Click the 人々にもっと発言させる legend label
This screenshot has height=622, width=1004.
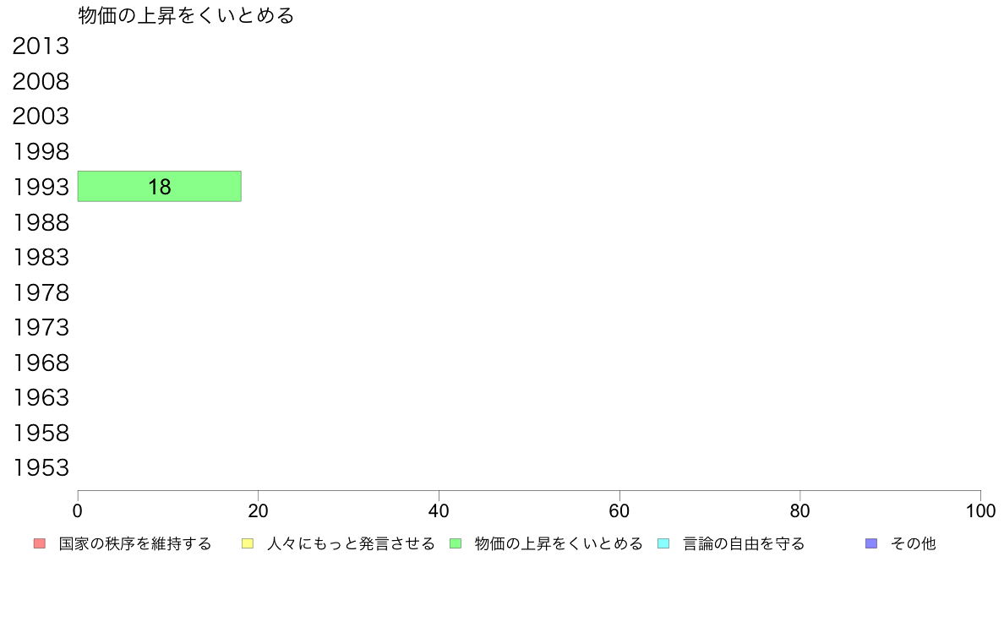[351, 544]
